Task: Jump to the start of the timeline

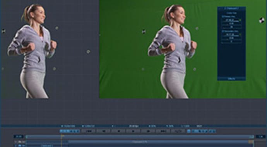Action: tap(88, 131)
